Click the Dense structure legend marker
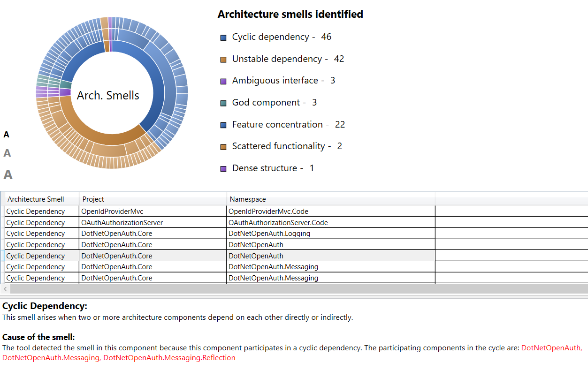The width and height of the screenshot is (588, 370). (223, 168)
